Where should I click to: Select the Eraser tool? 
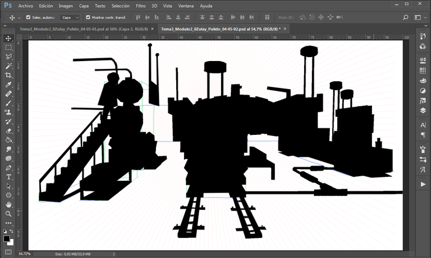coord(8,131)
